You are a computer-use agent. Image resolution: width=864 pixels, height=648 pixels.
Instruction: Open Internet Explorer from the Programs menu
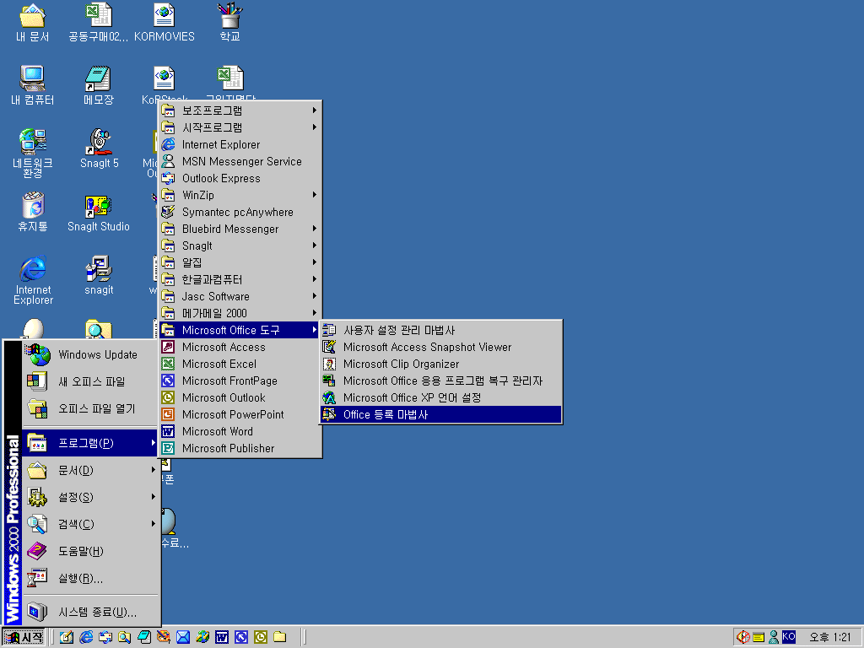point(240,144)
